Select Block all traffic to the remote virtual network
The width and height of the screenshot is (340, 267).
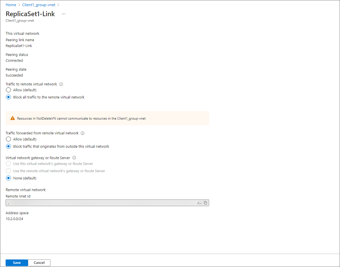click(8, 97)
